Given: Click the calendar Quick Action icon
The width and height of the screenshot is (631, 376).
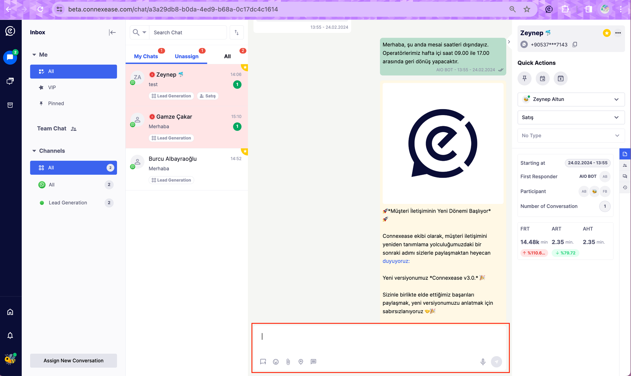Looking at the screenshot, I should click(542, 78).
